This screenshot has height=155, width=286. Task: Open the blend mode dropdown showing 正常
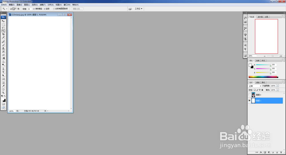[255, 86]
